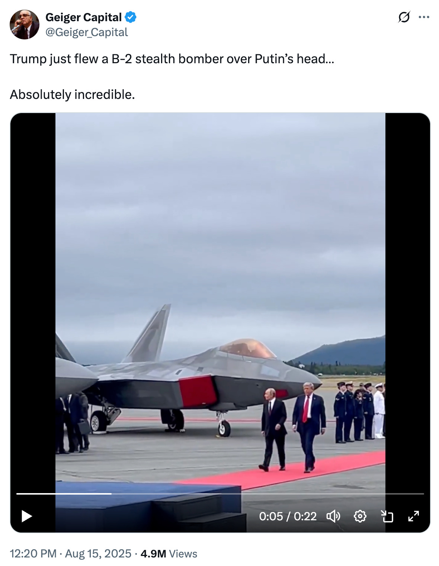Open the 12:20 PM · Aug 15, 2025 timestamp
The height and width of the screenshot is (566, 439).
pyautogui.click(x=70, y=554)
